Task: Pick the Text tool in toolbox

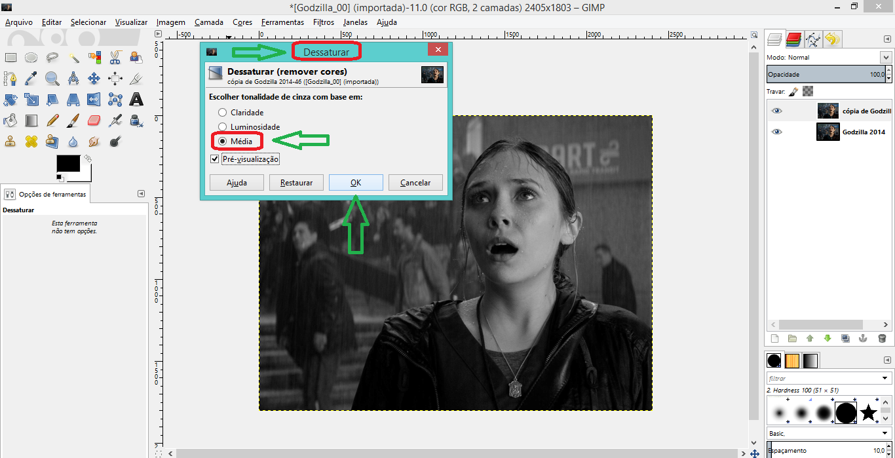Action: point(136,100)
